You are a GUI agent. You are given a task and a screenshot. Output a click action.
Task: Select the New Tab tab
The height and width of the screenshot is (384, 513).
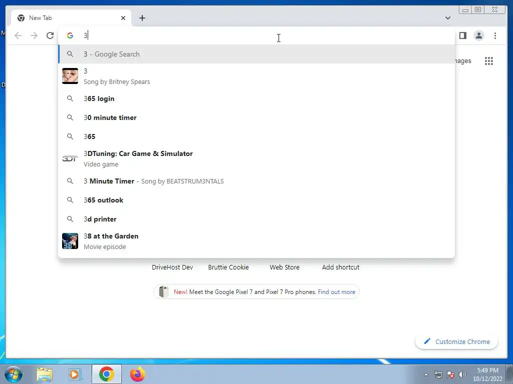point(71,18)
